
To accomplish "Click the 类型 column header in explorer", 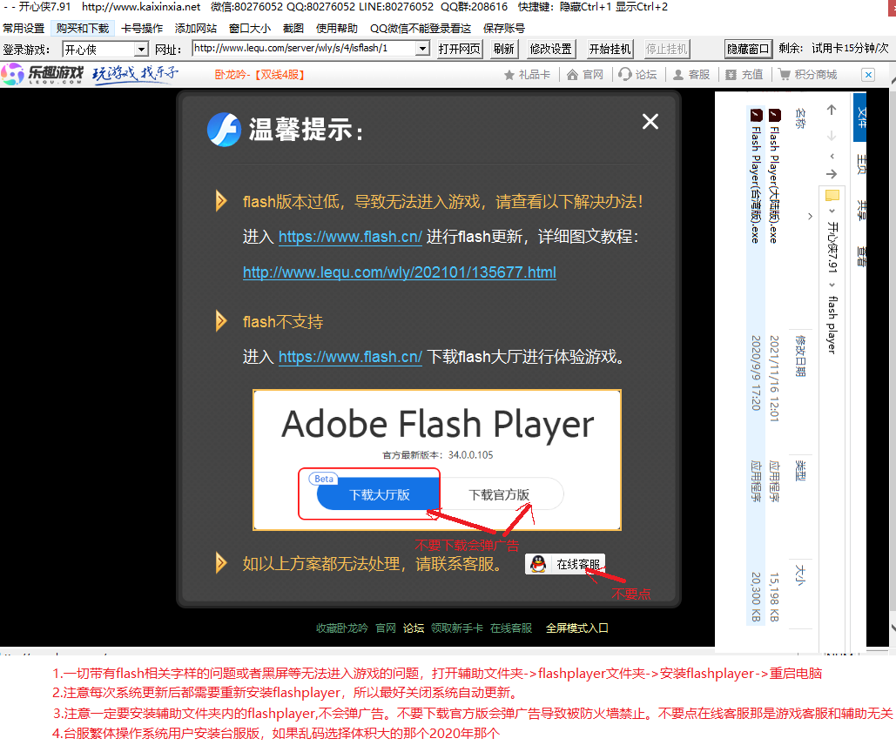I will click(x=800, y=471).
